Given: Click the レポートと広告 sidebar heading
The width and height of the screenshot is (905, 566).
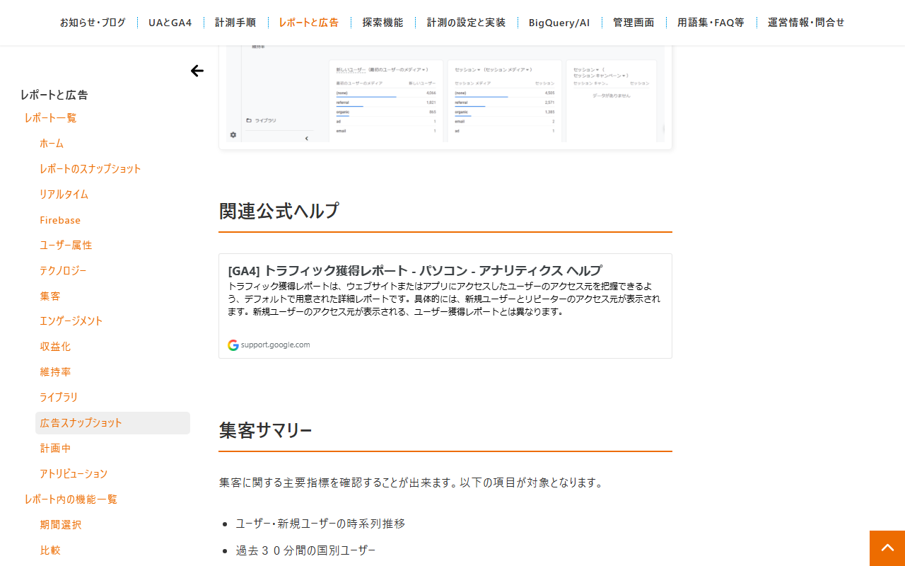Looking at the screenshot, I should click(54, 95).
